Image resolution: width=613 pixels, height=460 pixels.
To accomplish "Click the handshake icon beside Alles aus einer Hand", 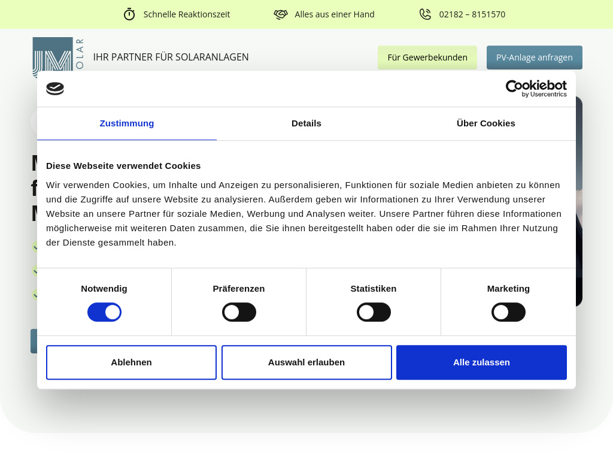I will [281, 14].
